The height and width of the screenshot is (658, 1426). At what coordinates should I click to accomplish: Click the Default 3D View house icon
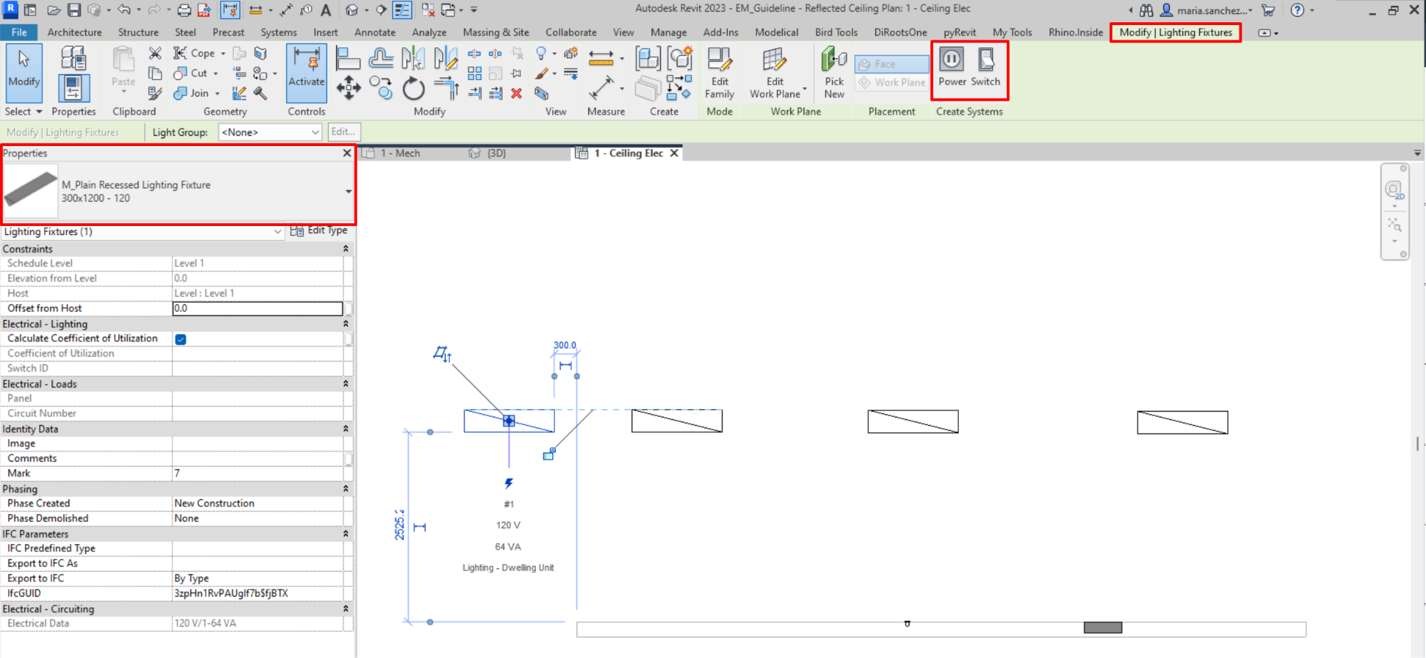coord(352,10)
